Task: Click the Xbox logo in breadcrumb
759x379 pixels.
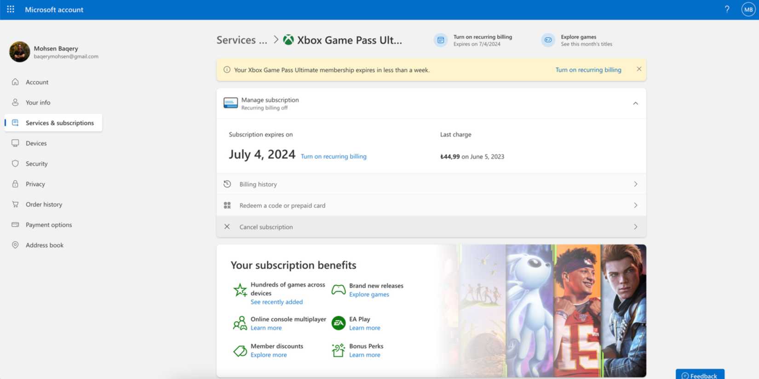Action: 288,40
